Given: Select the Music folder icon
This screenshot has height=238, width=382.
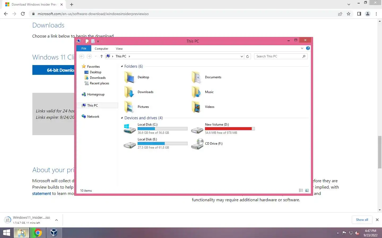Looking at the screenshot, I should tap(197, 92).
